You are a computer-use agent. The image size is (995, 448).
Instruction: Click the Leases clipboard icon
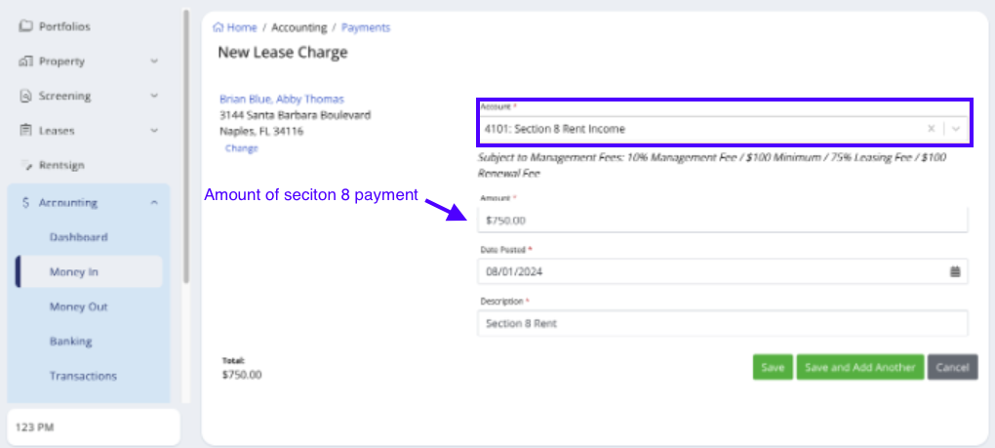point(25,131)
